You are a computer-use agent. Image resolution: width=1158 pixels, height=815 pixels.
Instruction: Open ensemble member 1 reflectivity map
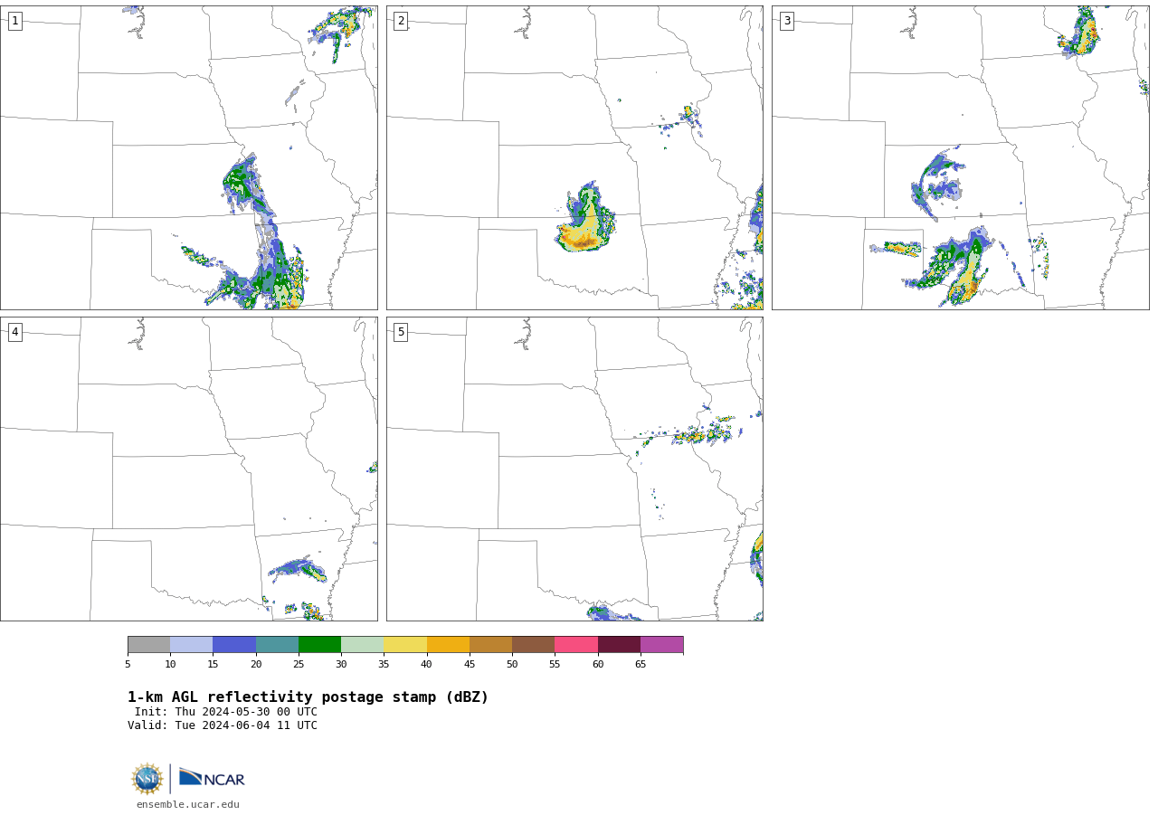coord(189,157)
